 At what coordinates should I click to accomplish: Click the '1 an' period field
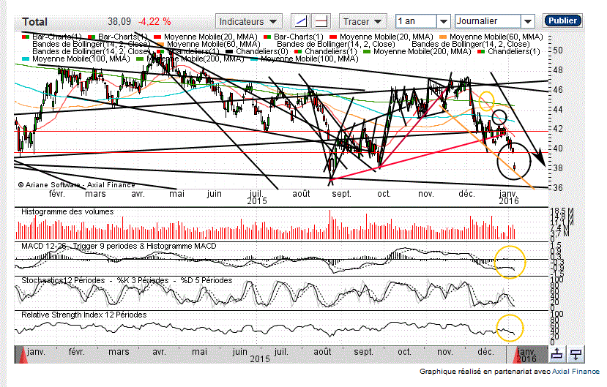pyautogui.click(x=416, y=21)
